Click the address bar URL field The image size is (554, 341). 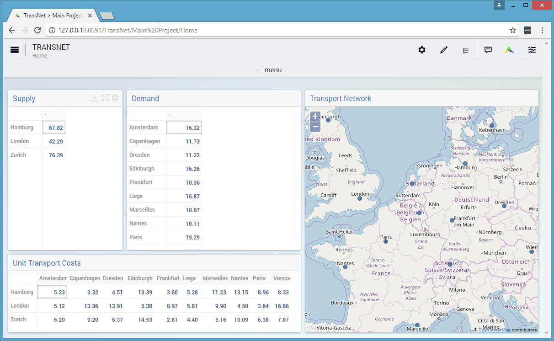click(x=282, y=30)
